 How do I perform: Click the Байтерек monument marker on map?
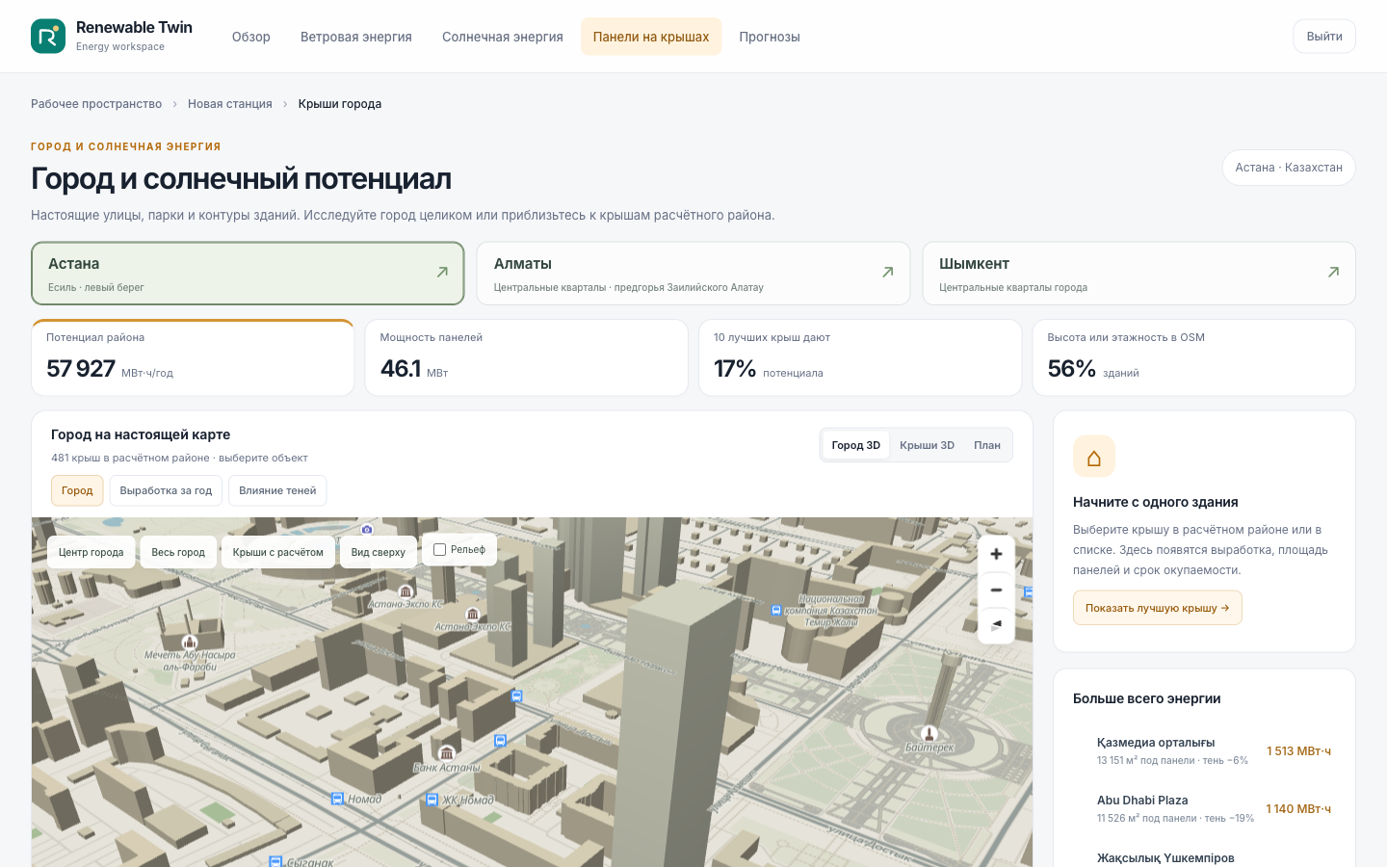(929, 734)
